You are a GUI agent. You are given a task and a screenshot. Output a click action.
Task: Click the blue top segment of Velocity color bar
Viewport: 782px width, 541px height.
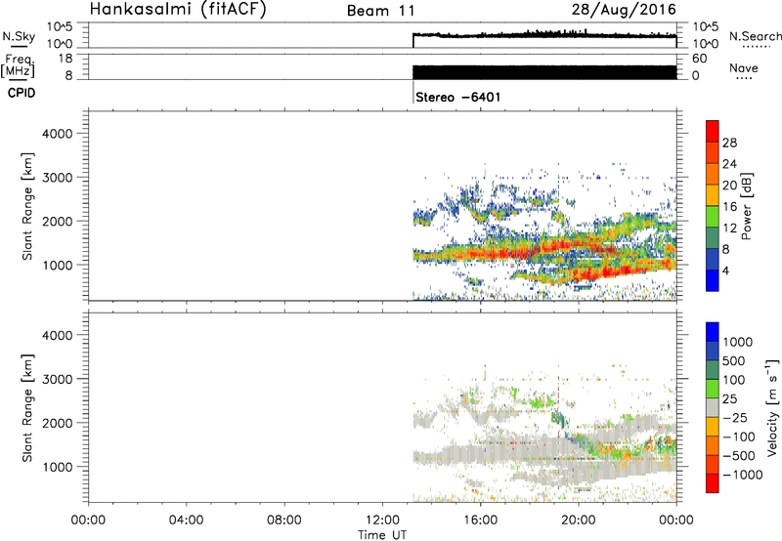(x=713, y=332)
